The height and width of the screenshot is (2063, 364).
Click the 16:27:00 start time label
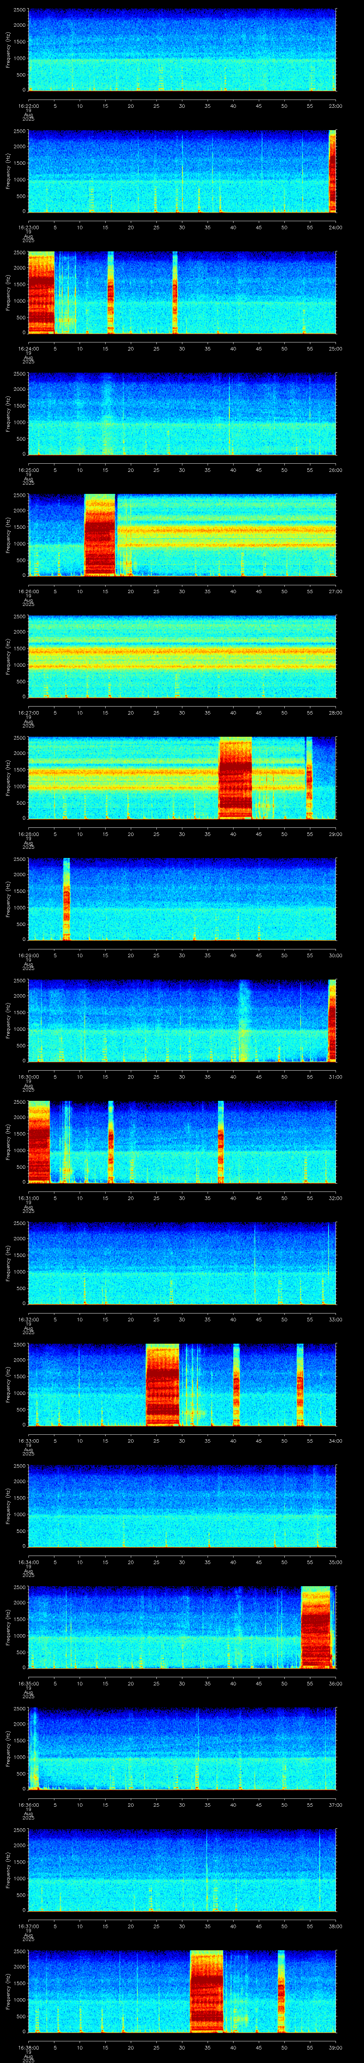tap(28, 713)
